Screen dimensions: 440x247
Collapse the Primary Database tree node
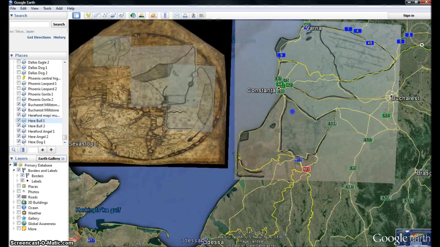tap(10, 165)
